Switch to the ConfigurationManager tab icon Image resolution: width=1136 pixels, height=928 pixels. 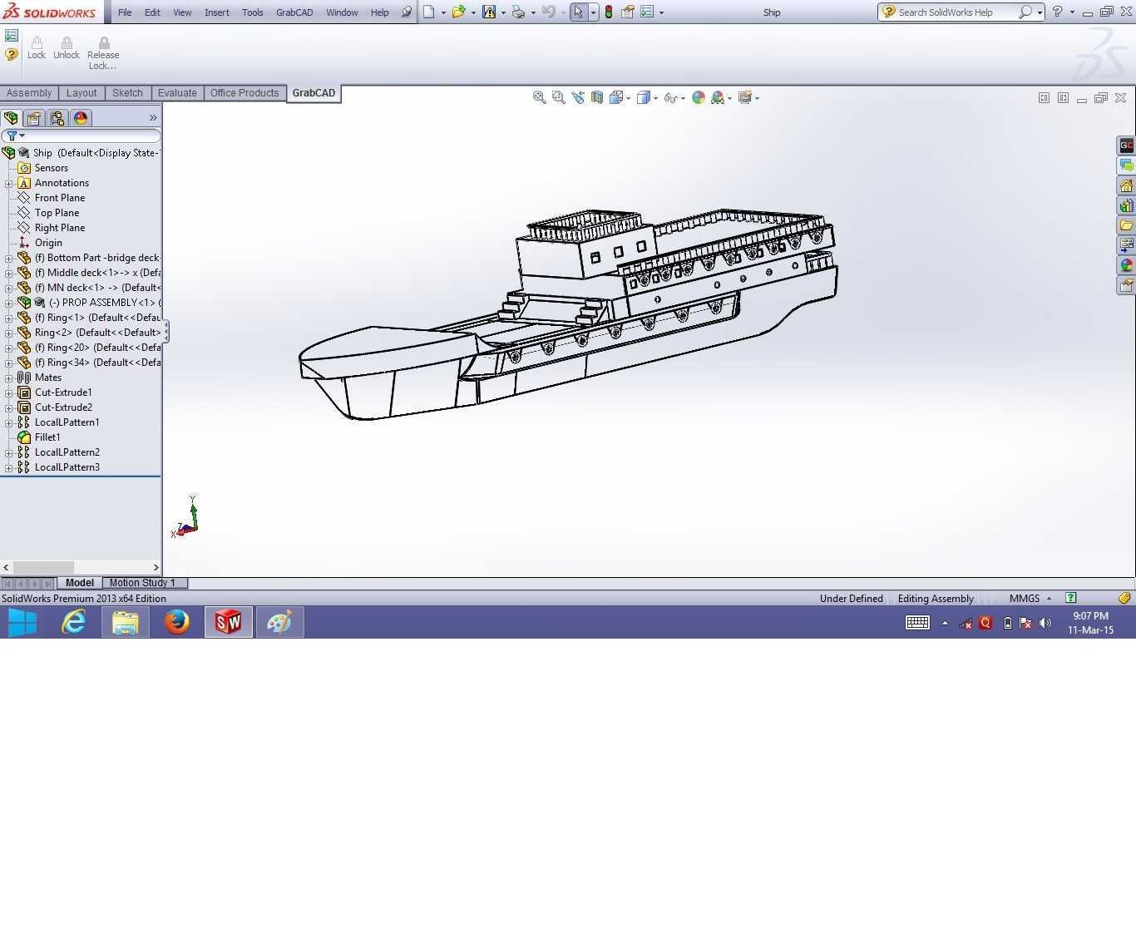[x=57, y=118]
